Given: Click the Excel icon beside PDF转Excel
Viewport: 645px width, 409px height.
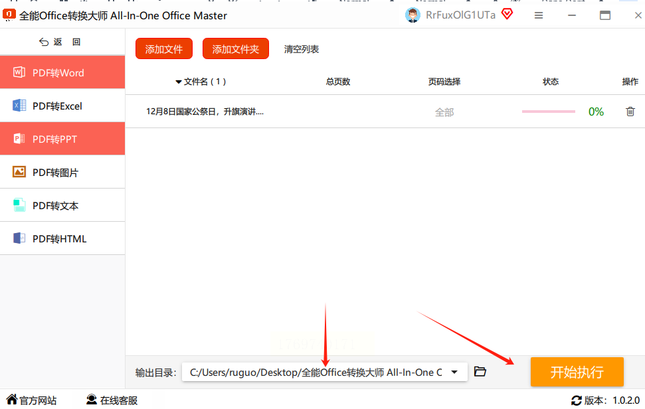Looking at the screenshot, I should click(19, 106).
